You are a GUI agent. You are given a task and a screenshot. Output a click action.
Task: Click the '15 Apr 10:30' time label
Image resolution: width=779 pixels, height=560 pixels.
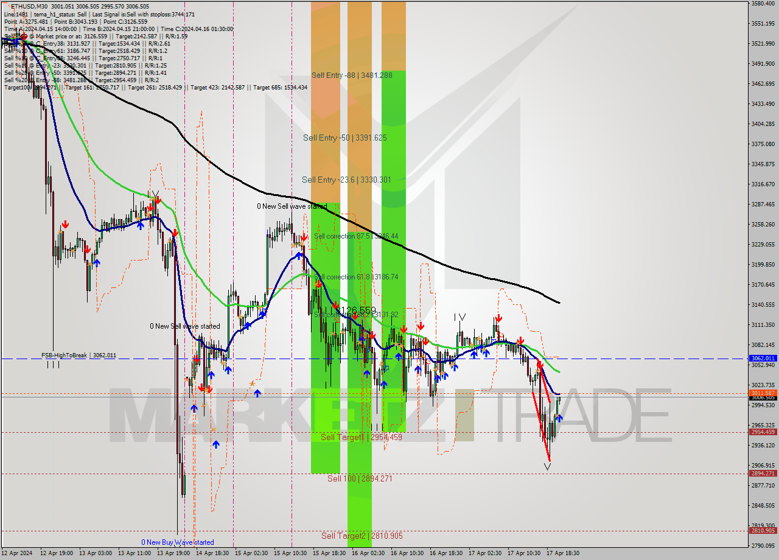(290, 553)
